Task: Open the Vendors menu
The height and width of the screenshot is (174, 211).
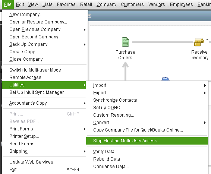Action: coord(157,4)
